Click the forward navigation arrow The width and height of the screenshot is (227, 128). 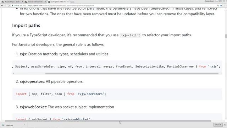click(x=5, y=6)
